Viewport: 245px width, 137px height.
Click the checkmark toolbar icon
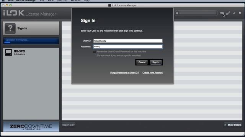pos(234,13)
